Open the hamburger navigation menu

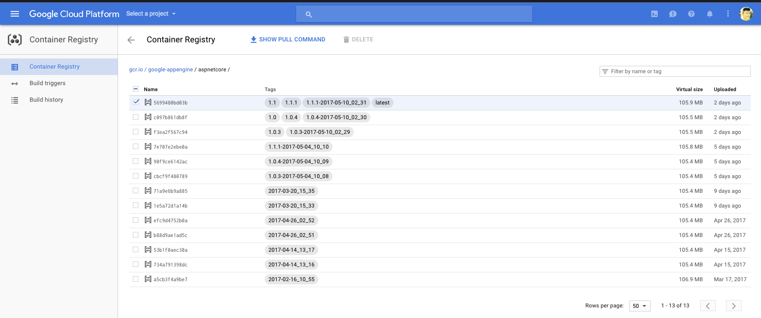pyautogui.click(x=15, y=14)
